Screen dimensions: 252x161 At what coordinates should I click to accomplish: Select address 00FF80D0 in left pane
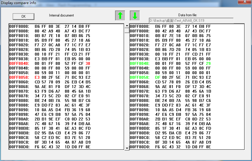[x=19, y=147]
